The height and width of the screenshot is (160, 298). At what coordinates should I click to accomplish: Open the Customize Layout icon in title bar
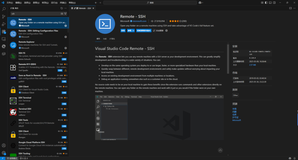click(x=262, y=3)
